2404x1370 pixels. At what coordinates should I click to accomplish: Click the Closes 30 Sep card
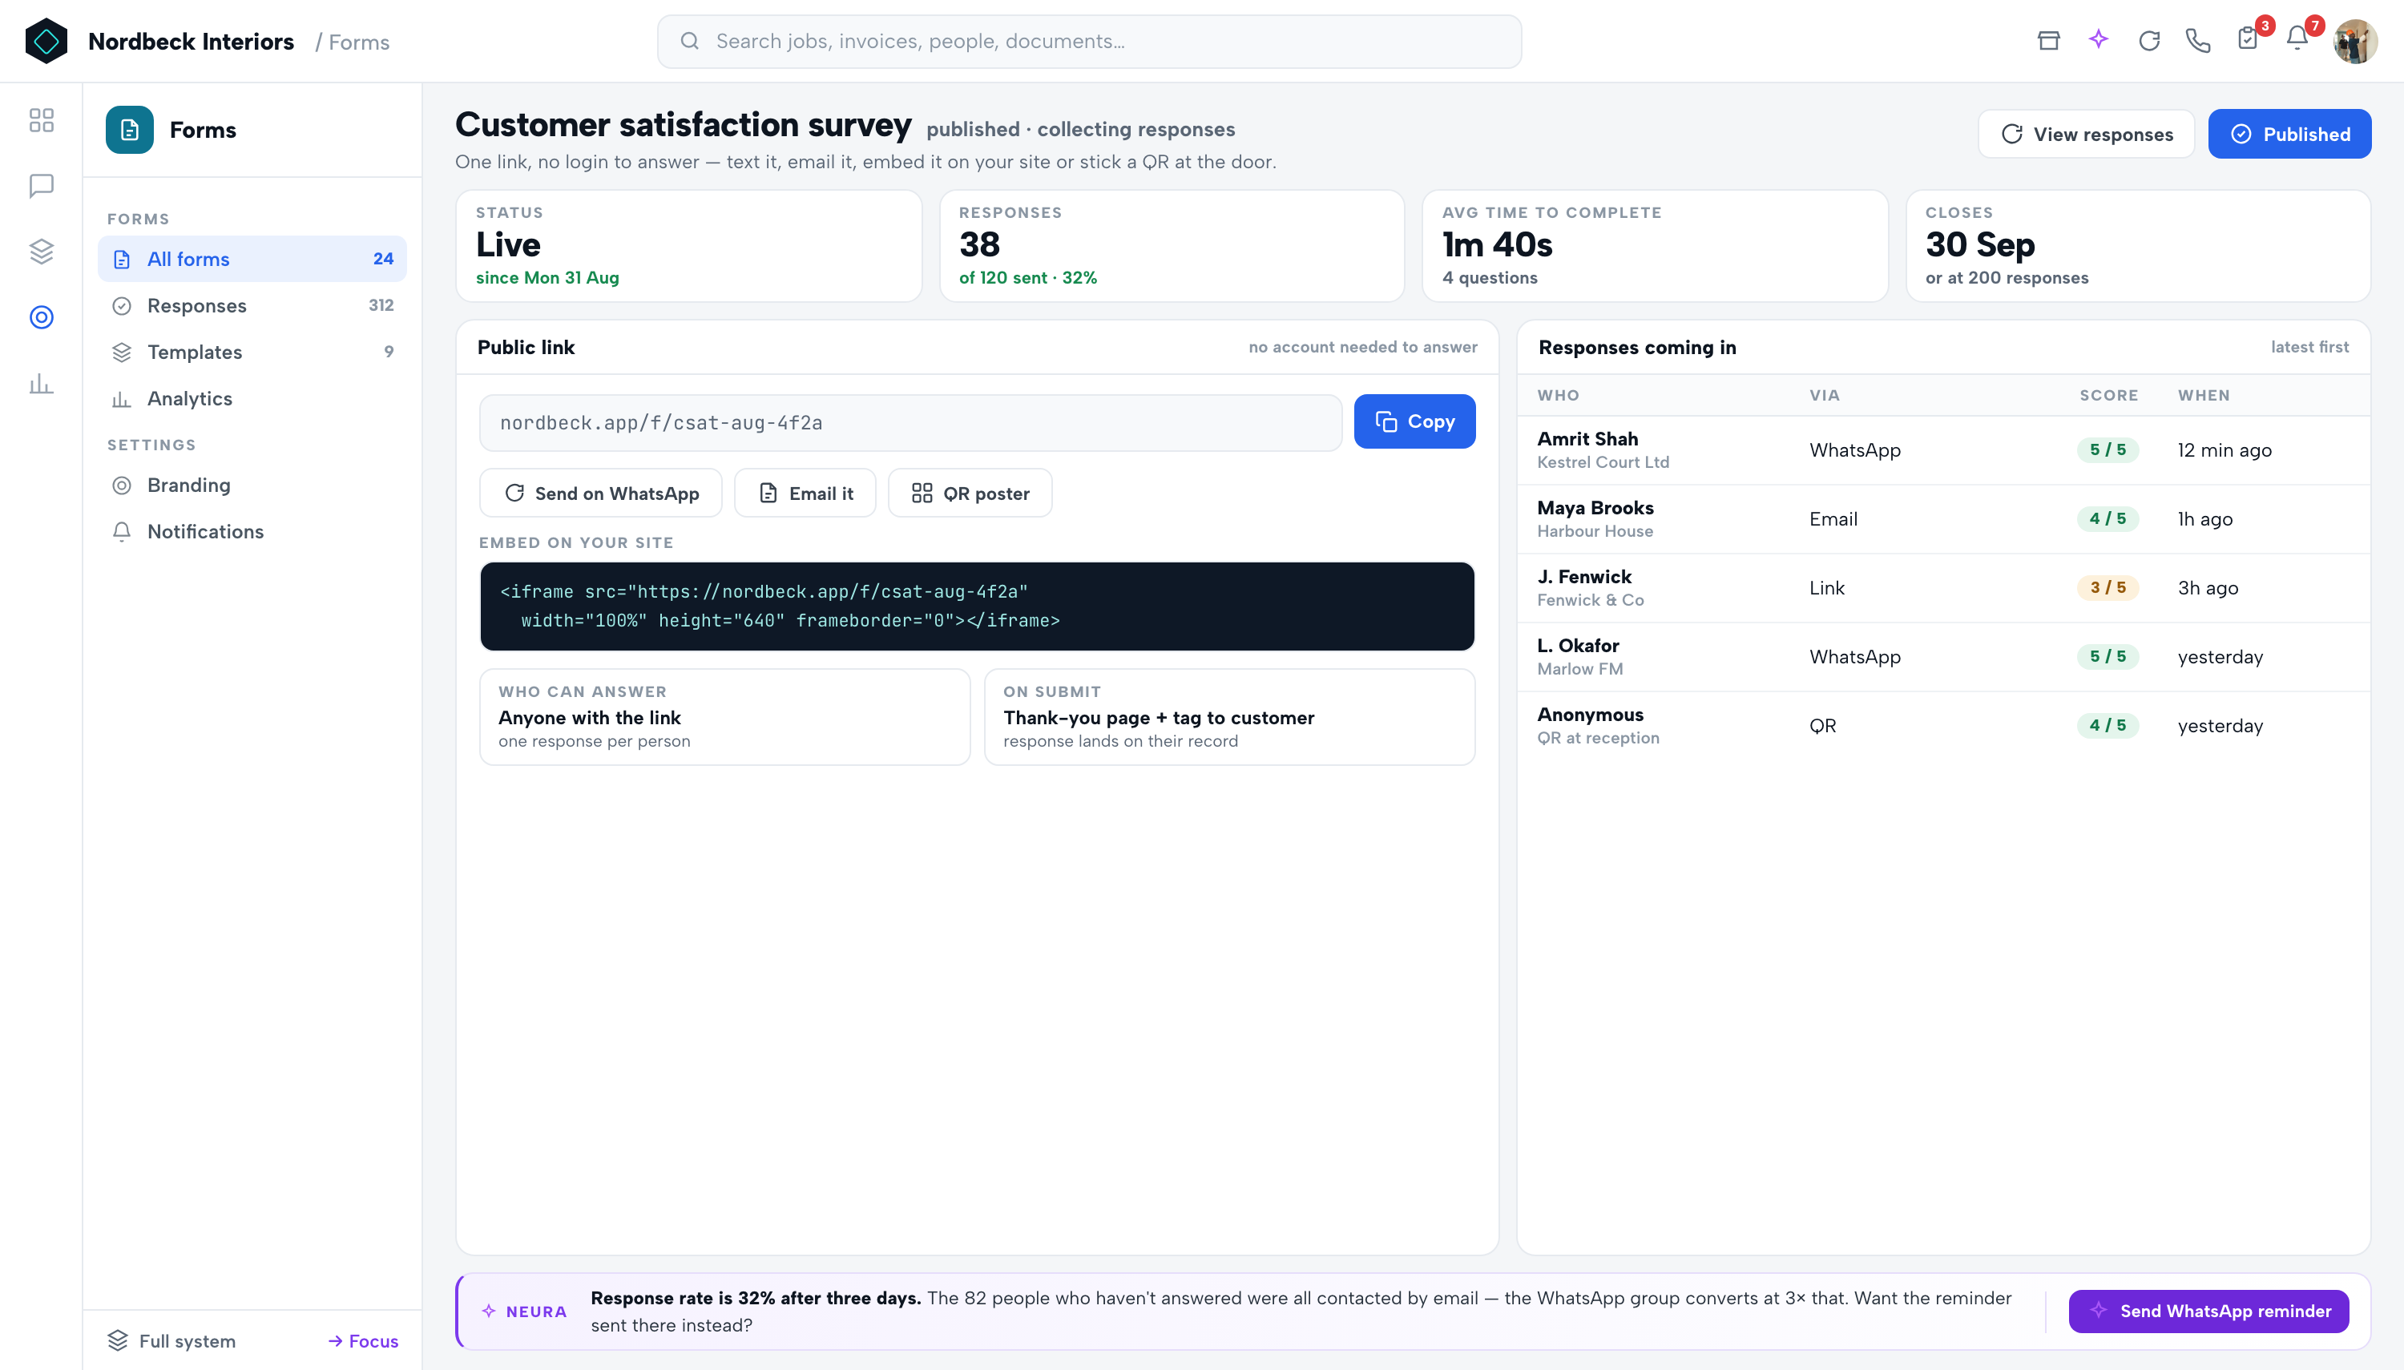[x=2138, y=246]
